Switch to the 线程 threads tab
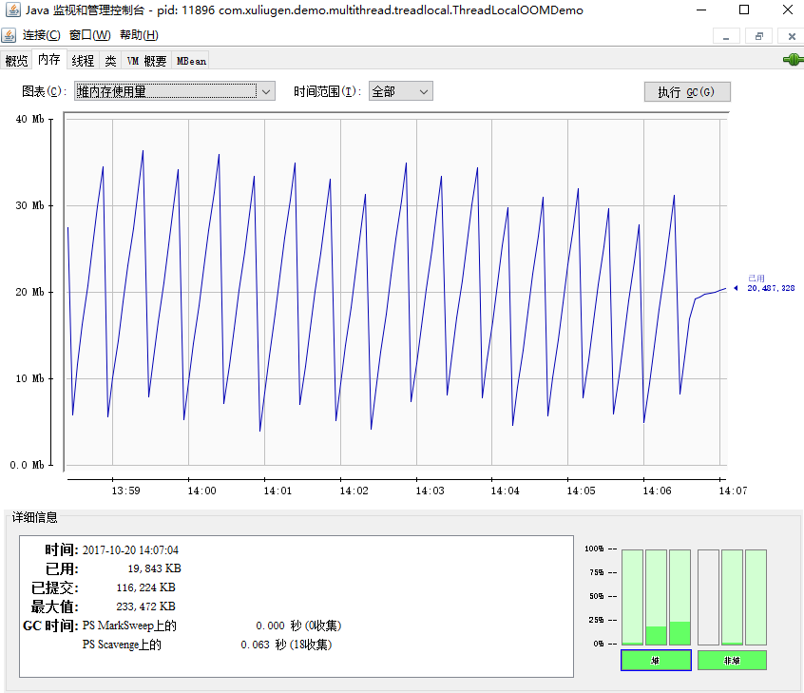Screen dimensions: 804x693 [83, 60]
